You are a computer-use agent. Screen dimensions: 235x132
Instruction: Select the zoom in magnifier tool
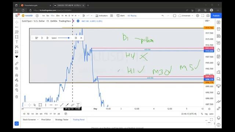point(17,69)
